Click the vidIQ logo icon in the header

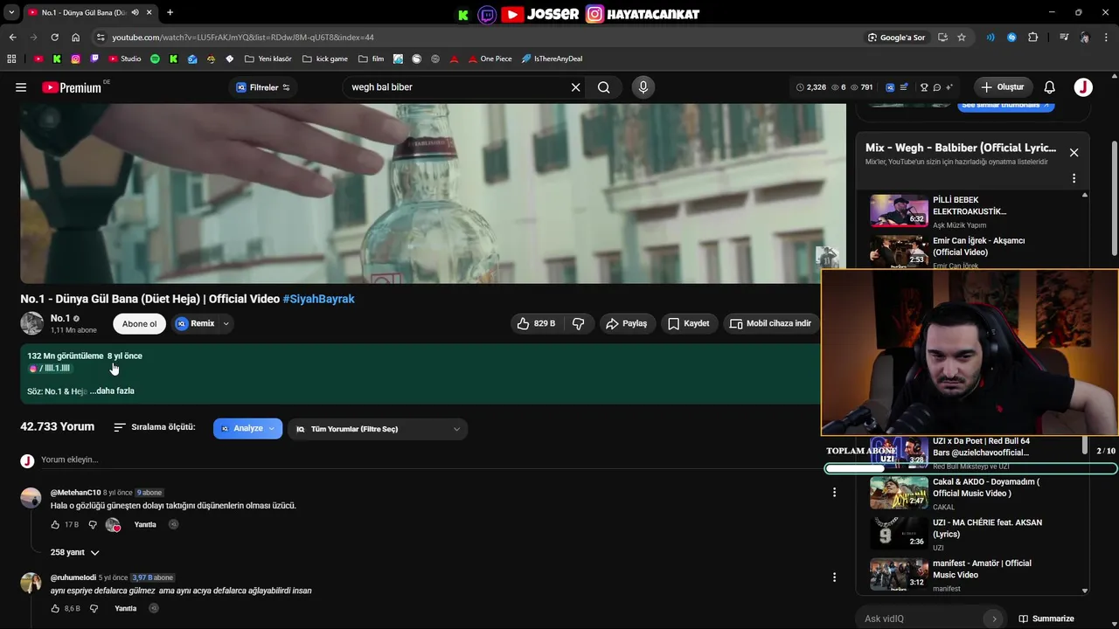point(890,87)
